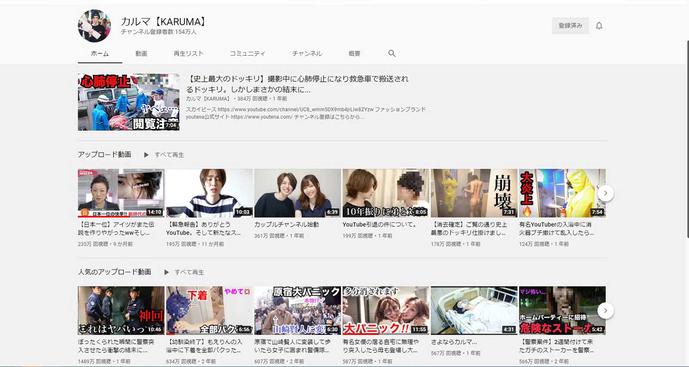The height and width of the screenshot is (367, 689).
Task: Open the カップルチャンネル始動 6:39 thumbnail
Action: [298, 193]
